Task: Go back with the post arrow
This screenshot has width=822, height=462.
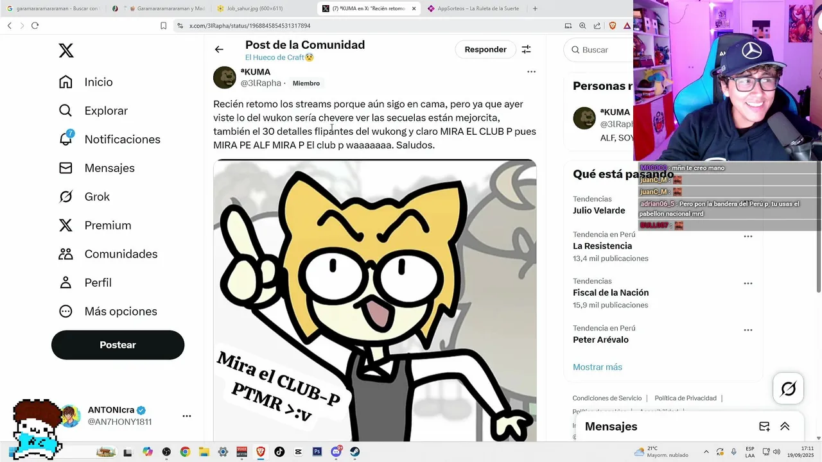Action: (219, 49)
